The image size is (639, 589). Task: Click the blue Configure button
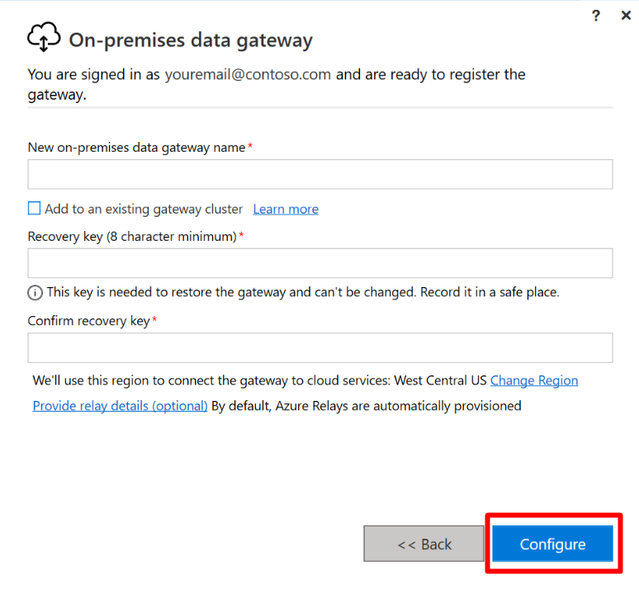coord(552,544)
